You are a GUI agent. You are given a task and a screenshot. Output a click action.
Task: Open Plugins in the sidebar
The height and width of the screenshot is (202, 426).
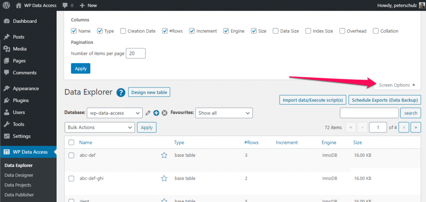[x=28, y=100]
